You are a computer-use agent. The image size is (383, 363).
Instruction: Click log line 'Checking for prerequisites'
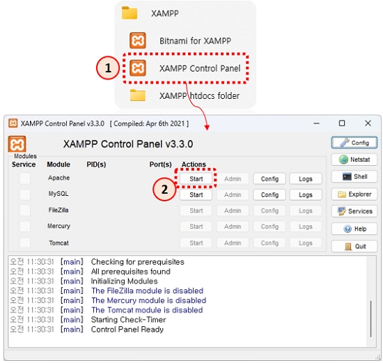pyautogui.click(x=137, y=262)
